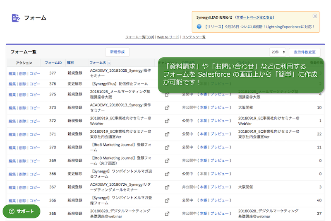Click 編集 for form 377

(12, 73)
